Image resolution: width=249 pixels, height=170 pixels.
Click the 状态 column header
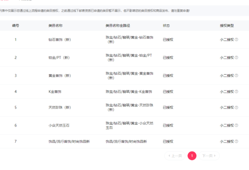coord(166,25)
